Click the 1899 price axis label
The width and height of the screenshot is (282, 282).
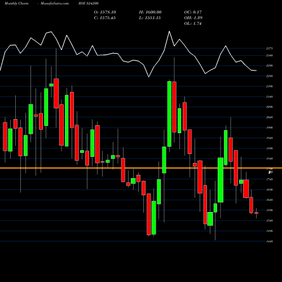pyautogui.click(x=270, y=148)
